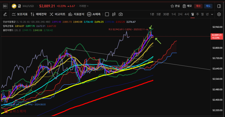Click the back arrow icon

point(5,6)
